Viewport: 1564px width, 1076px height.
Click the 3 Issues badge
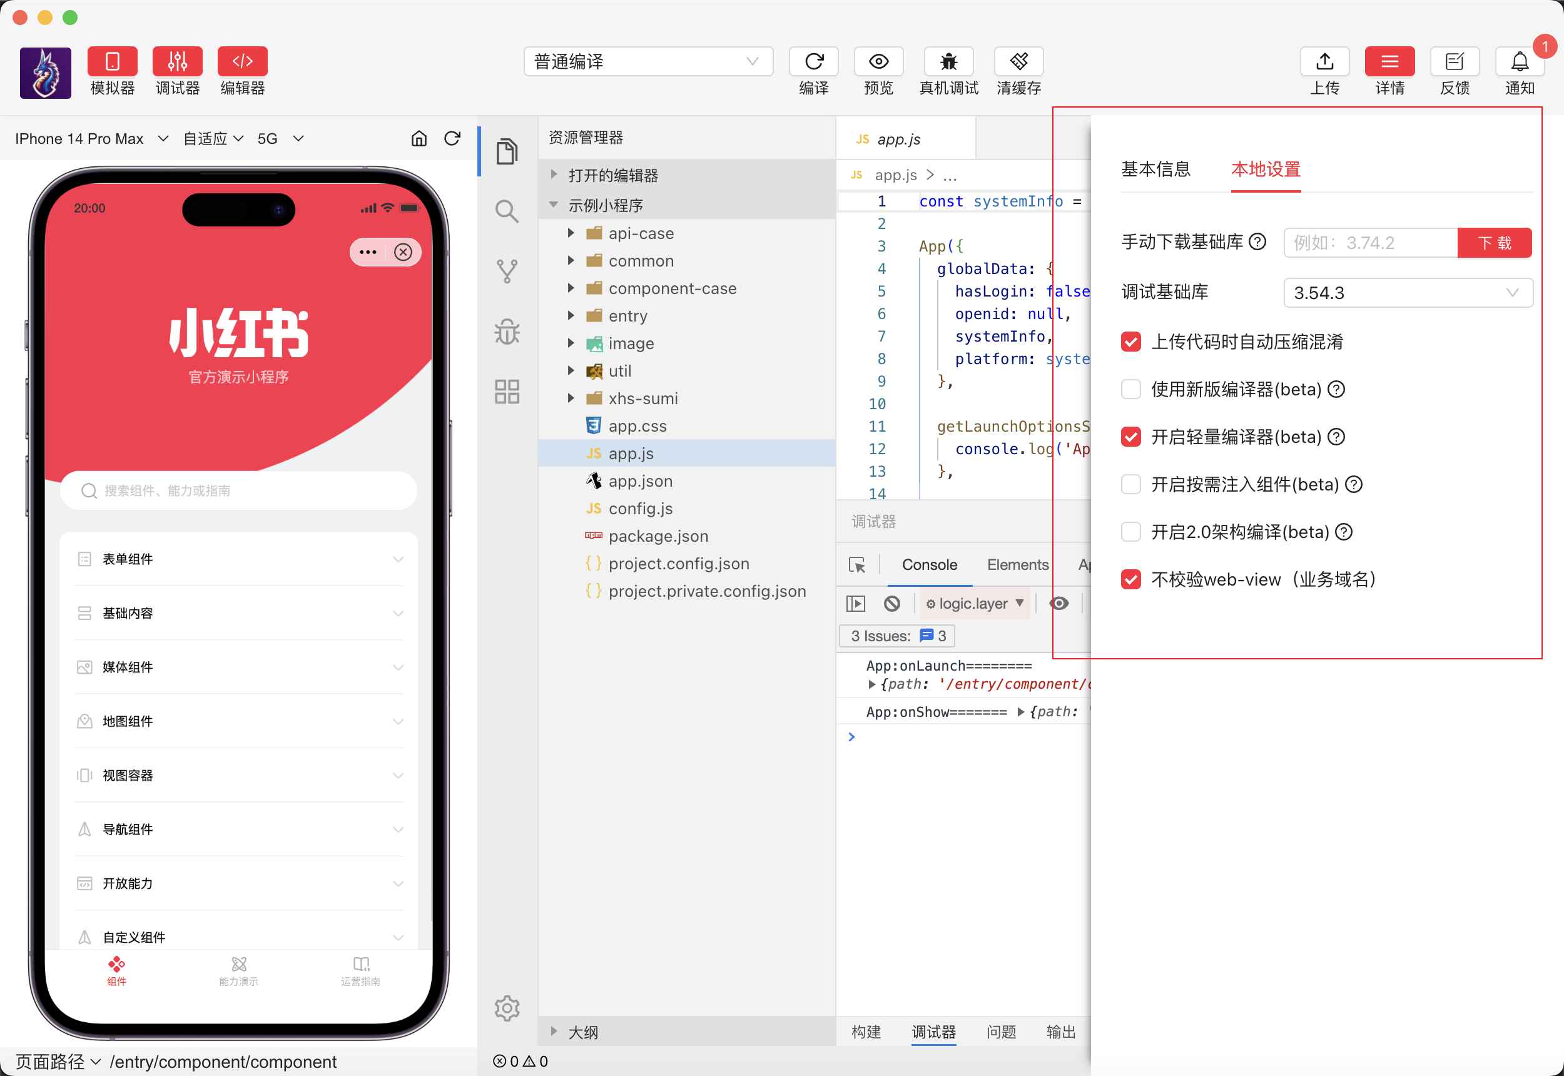coord(897,636)
